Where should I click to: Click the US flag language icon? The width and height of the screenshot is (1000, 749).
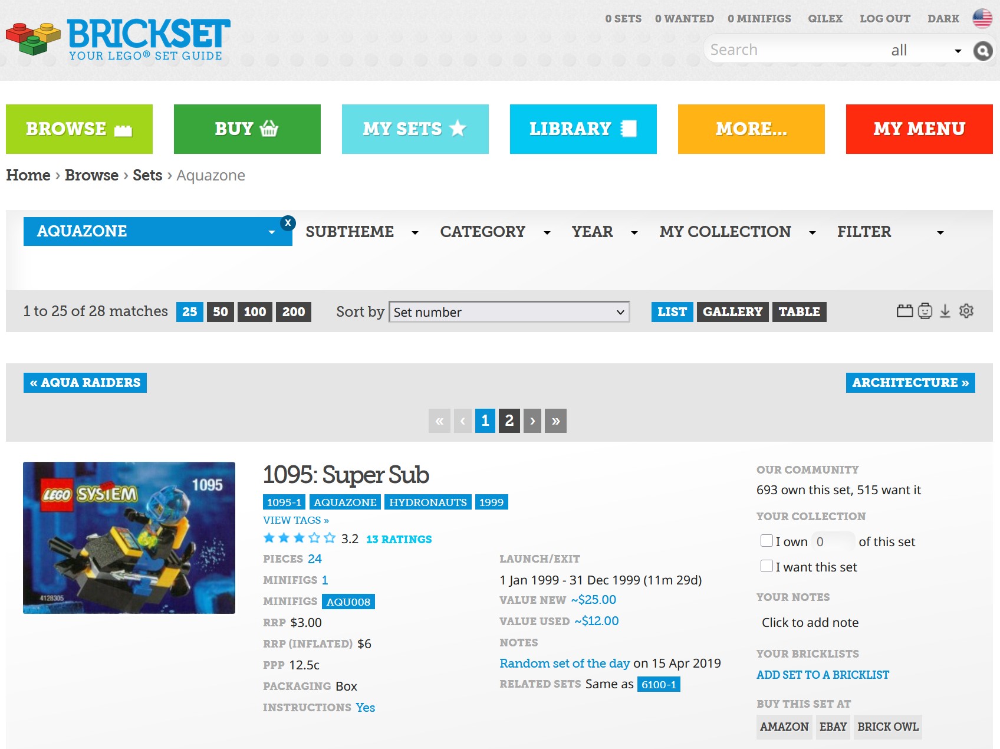[982, 18]
